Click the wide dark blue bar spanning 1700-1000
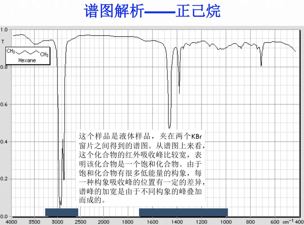This screenshot has width=304, height=225. 184,212
